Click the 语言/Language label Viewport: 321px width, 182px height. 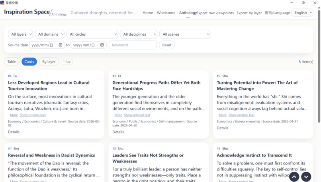coord(278,13)
